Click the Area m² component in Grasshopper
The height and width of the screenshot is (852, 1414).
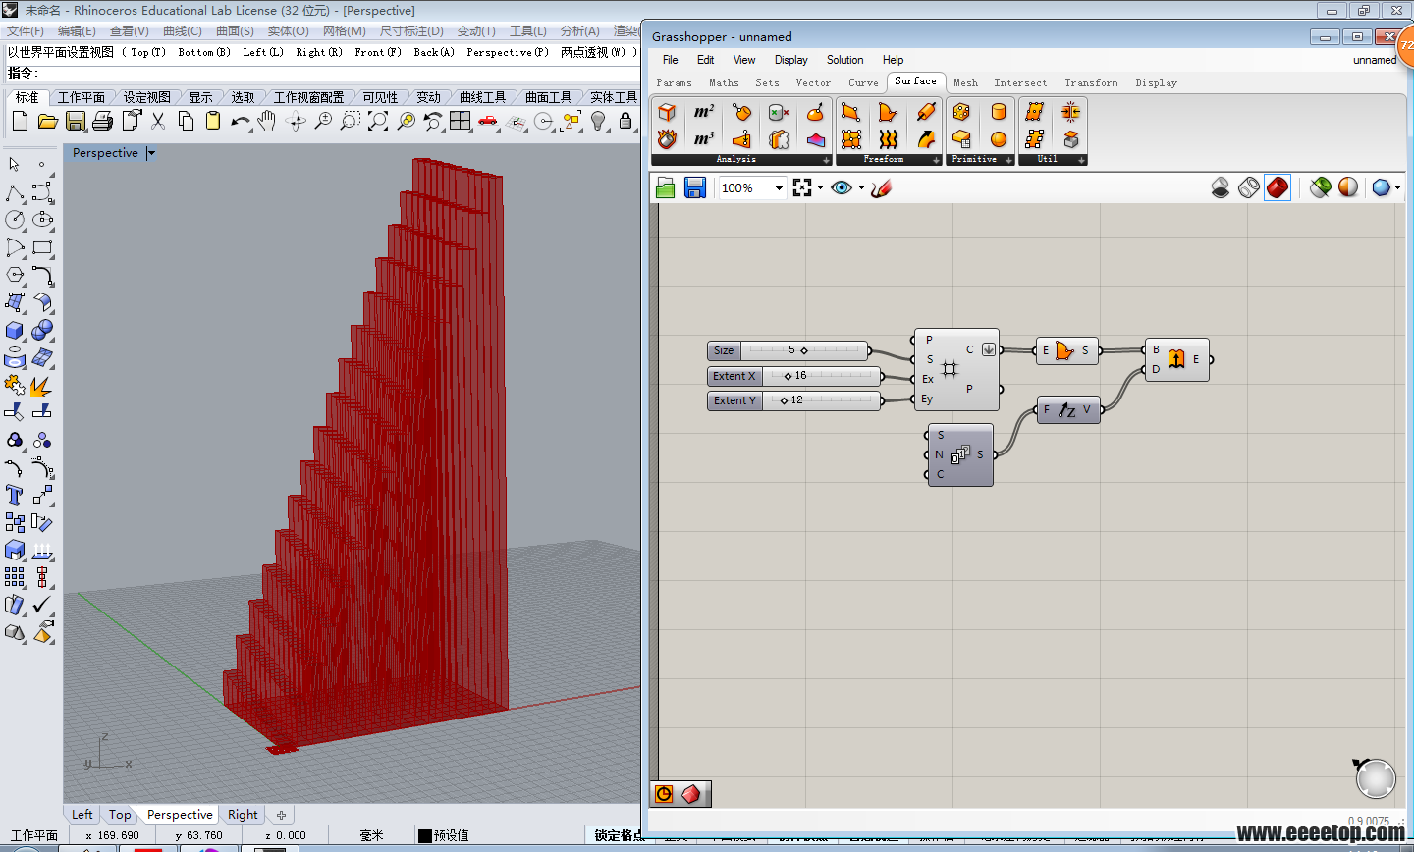(x=704, y=112)
